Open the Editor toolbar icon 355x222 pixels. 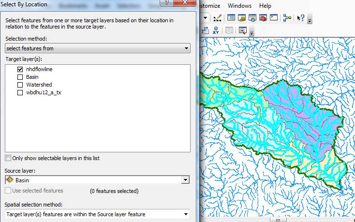tap(217, 18)
